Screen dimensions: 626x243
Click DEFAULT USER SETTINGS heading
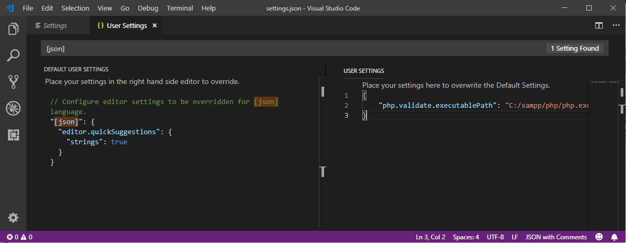coord(76,69)
